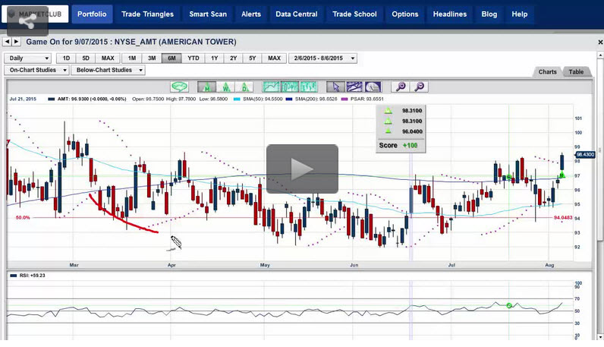Select the YTD time range
Image resolution: width=604 pixels, height=347 pixels.
pos(193,58)
